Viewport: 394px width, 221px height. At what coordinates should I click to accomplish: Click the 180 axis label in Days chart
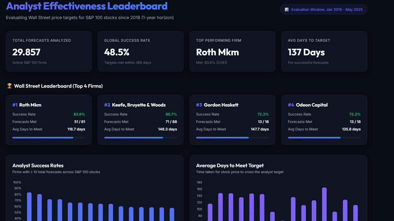(x=200, y=182)
